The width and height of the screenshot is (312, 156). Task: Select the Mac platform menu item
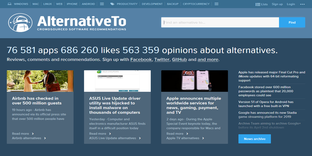pos(36,4)
